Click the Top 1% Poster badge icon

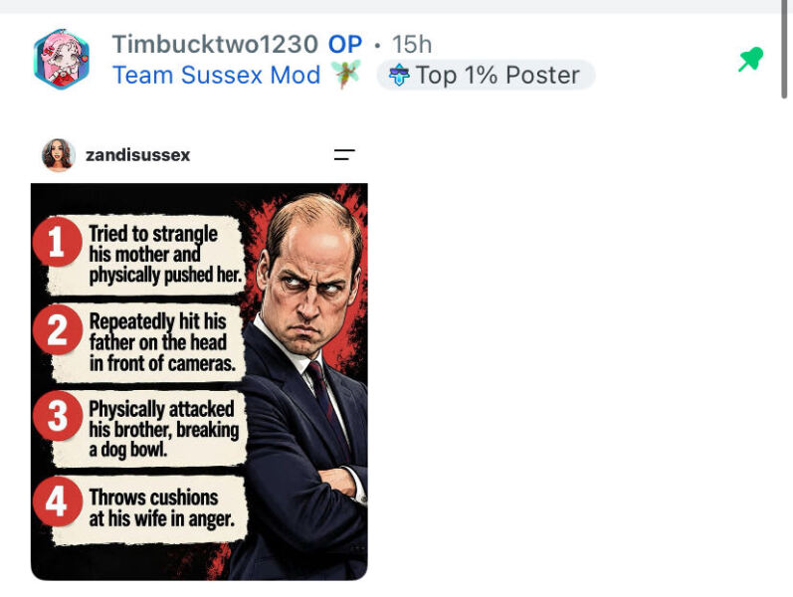tap(399, 76)
